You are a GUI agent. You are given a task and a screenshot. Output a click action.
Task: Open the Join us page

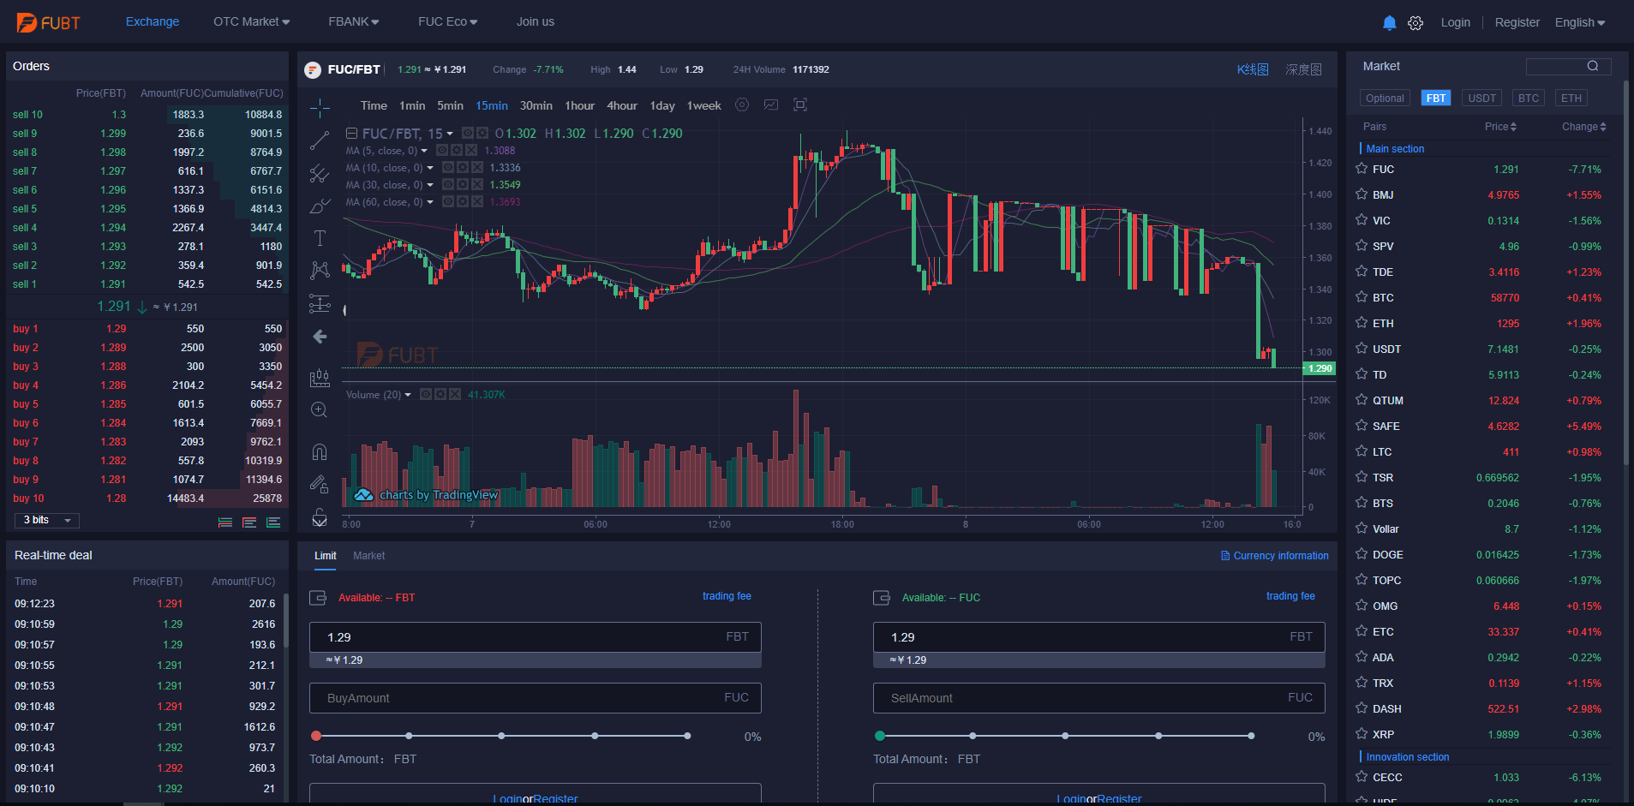pyautogui.click(x=536, y=21)
